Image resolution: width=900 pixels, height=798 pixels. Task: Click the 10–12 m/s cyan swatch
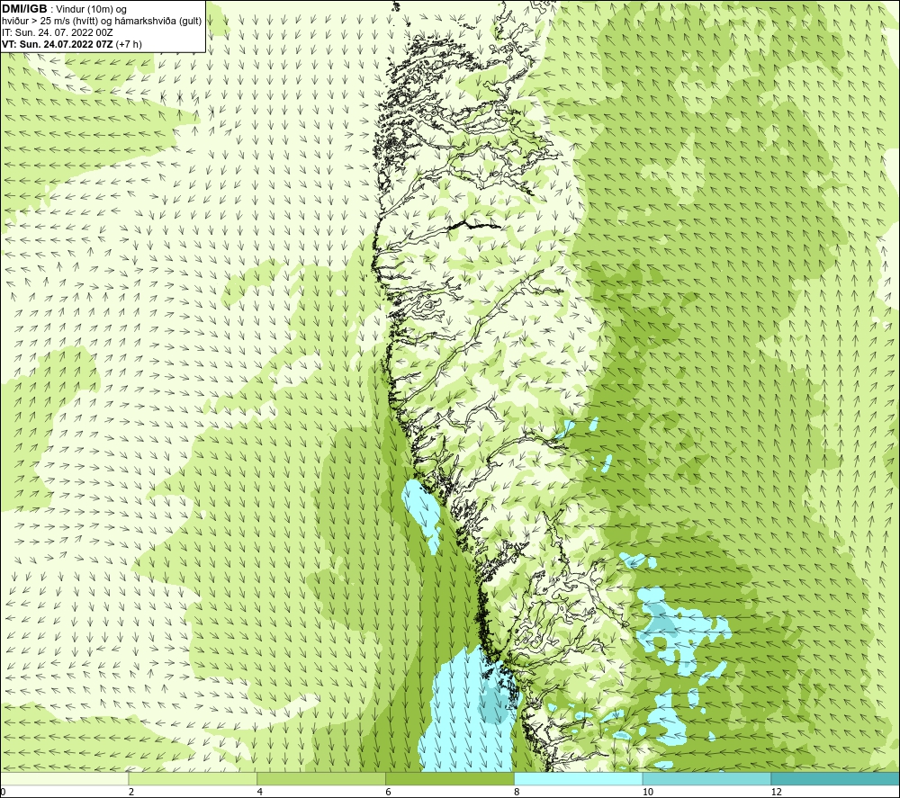(x=707, y=778)
